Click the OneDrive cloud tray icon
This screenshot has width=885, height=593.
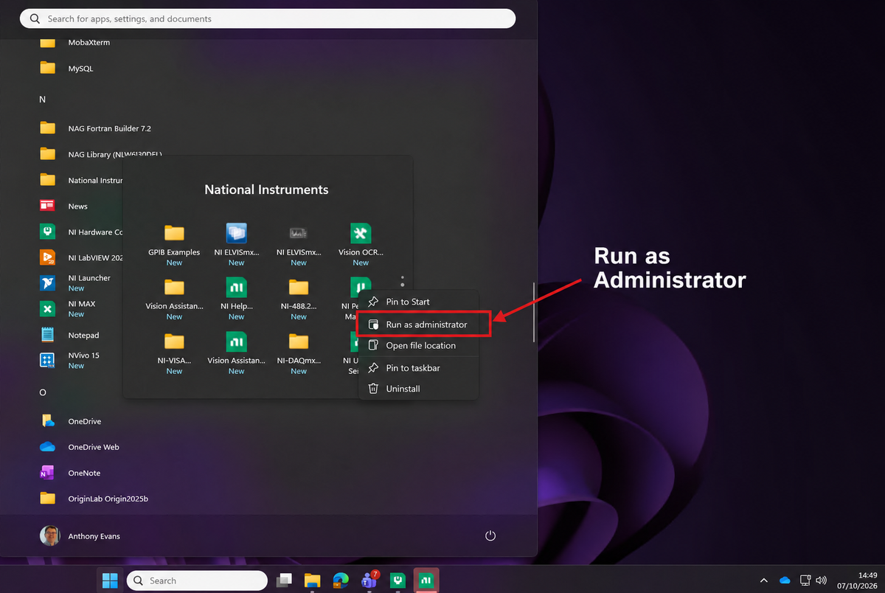tap(785, 580)
